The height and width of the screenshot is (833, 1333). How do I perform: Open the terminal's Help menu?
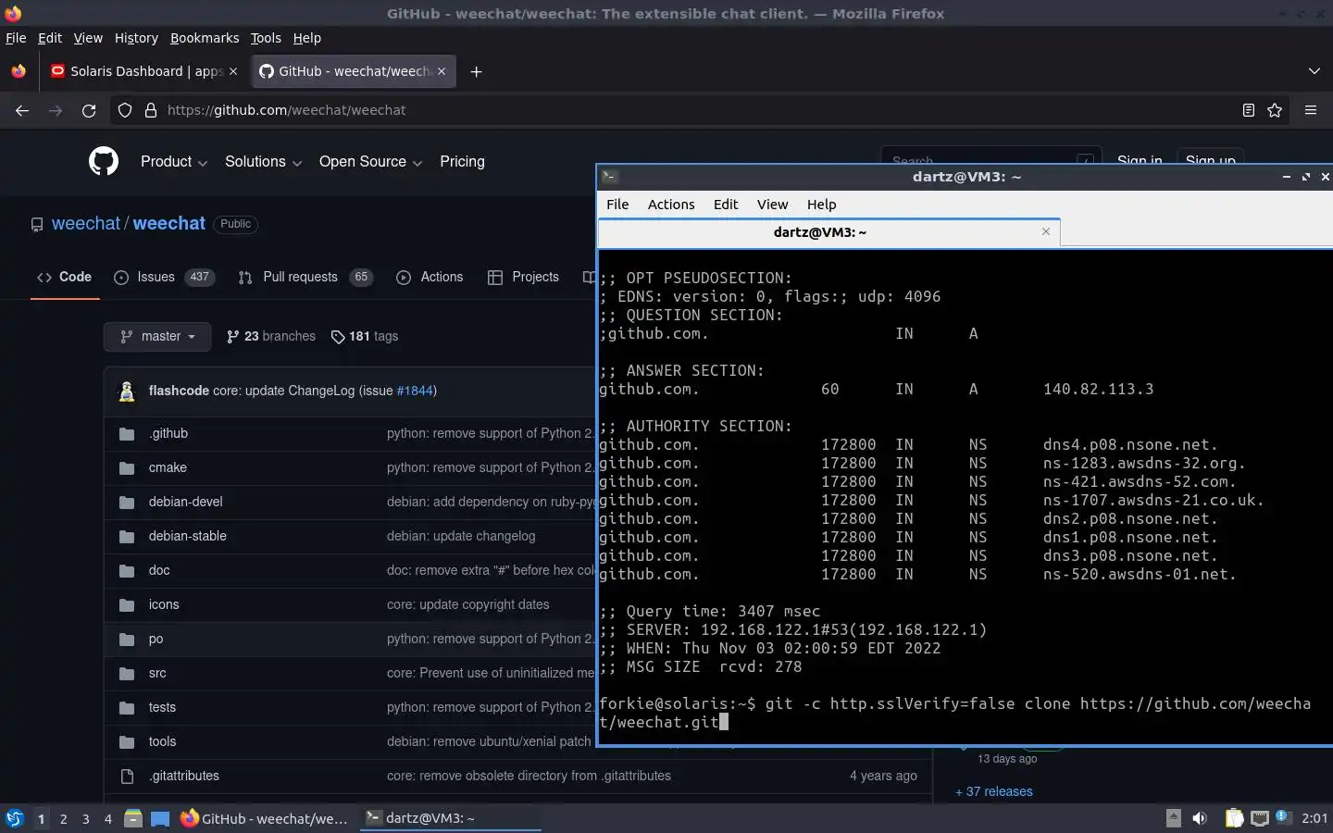pos(821,205)
